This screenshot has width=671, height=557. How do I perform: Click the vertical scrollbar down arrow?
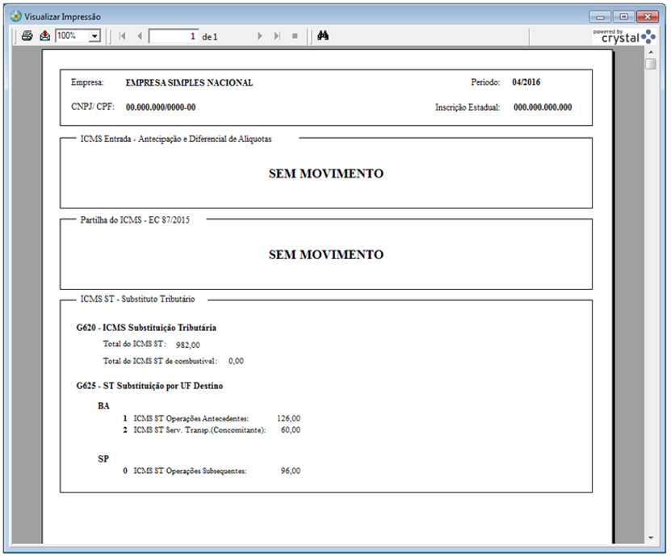[651, 538]
